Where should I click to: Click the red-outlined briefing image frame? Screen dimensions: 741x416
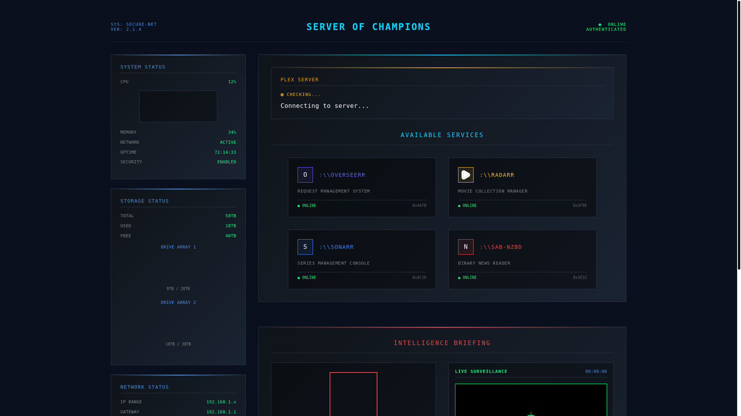354,394
